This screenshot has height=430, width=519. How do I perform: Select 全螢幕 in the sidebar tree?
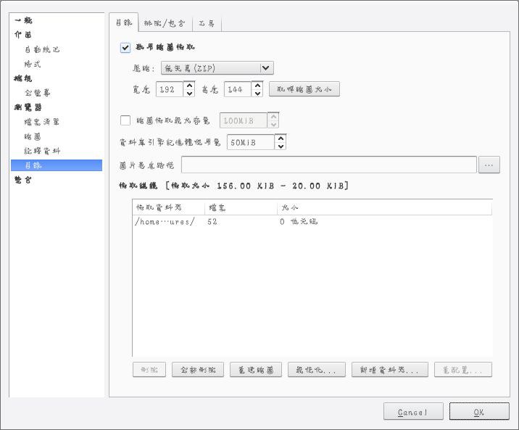[38, 93]
